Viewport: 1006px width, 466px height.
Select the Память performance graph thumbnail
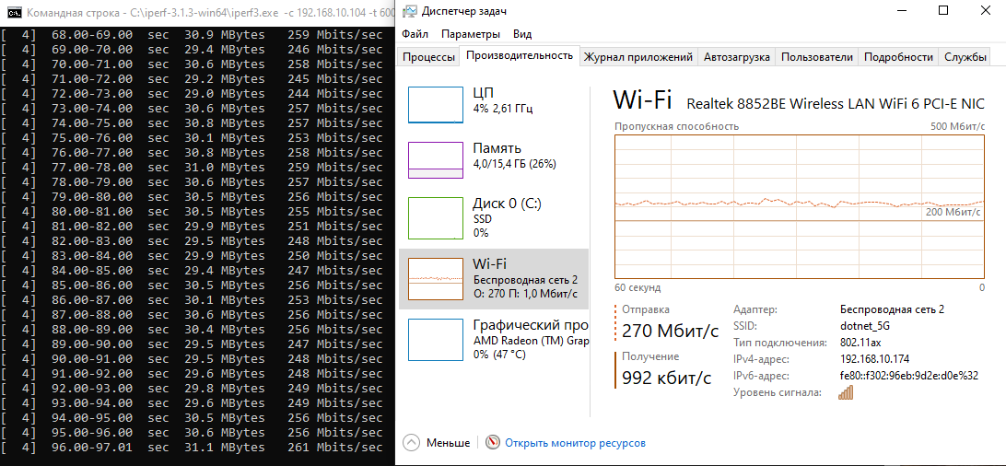tap(436, 160)
